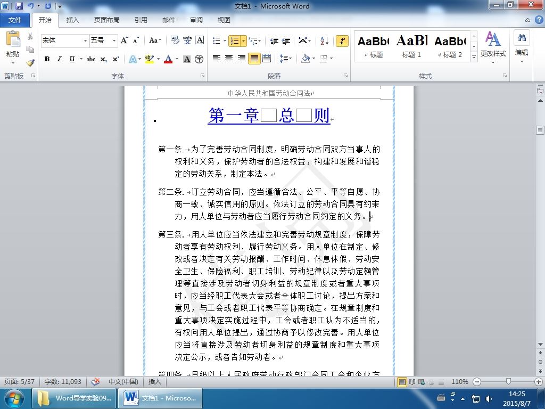Toggle Underline formatting
This screenshot has height=409, width=545.
72,59
